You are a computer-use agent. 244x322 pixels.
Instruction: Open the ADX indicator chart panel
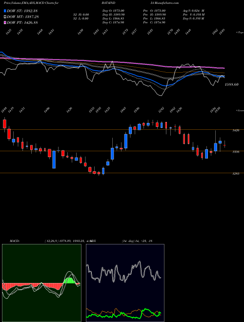pyautogui.click(x=125, y=283)
